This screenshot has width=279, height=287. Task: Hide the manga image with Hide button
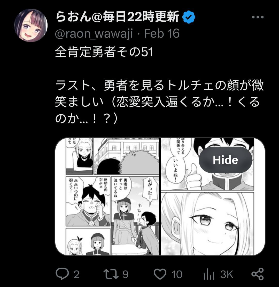[x=226, y=160]
